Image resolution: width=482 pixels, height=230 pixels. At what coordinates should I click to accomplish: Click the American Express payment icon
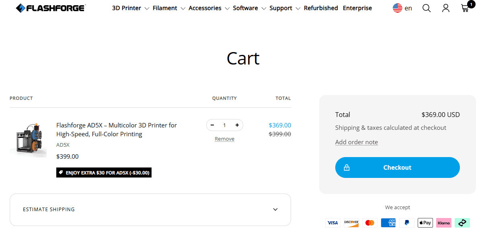(x=388, y=223)
